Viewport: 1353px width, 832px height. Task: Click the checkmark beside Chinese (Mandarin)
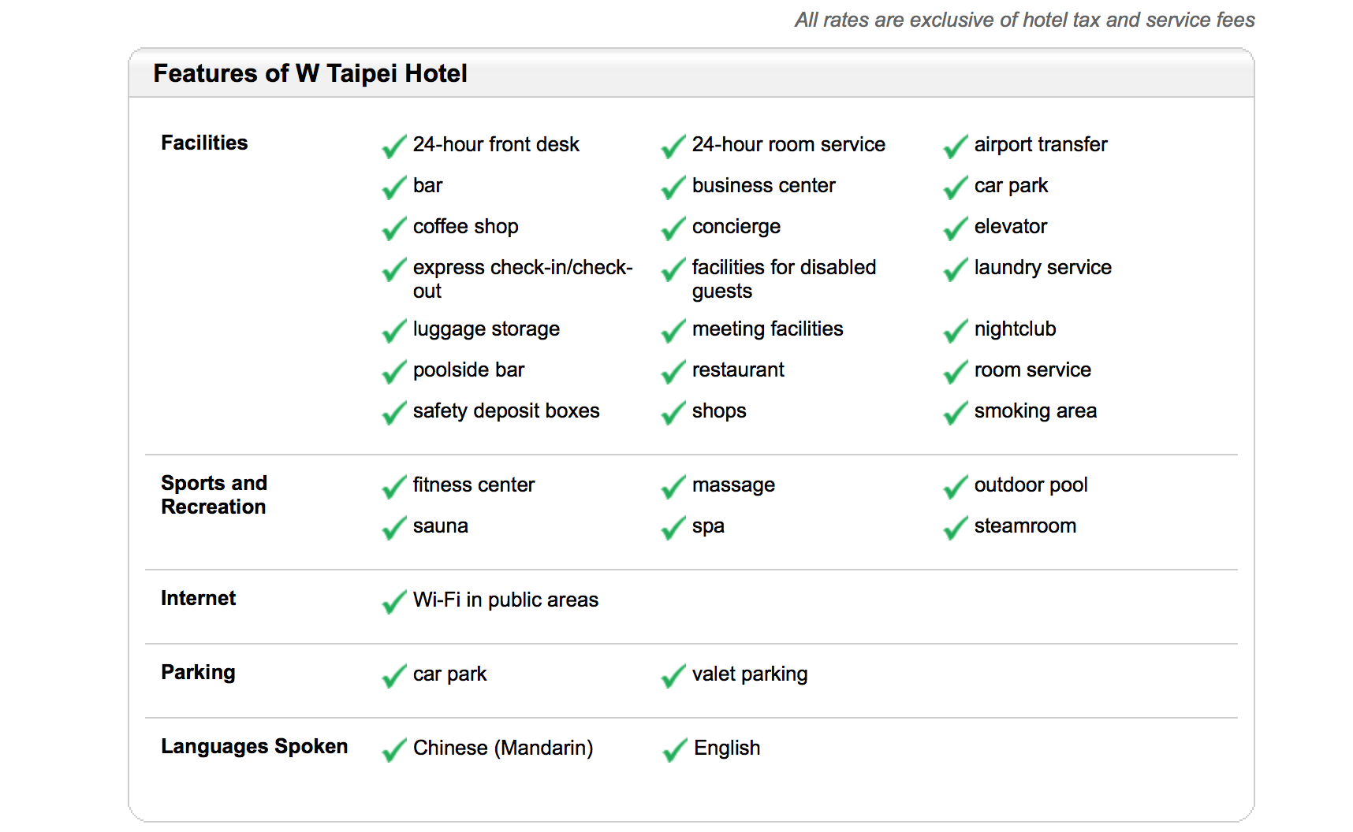pyautogui.click(x=394, y=749)
